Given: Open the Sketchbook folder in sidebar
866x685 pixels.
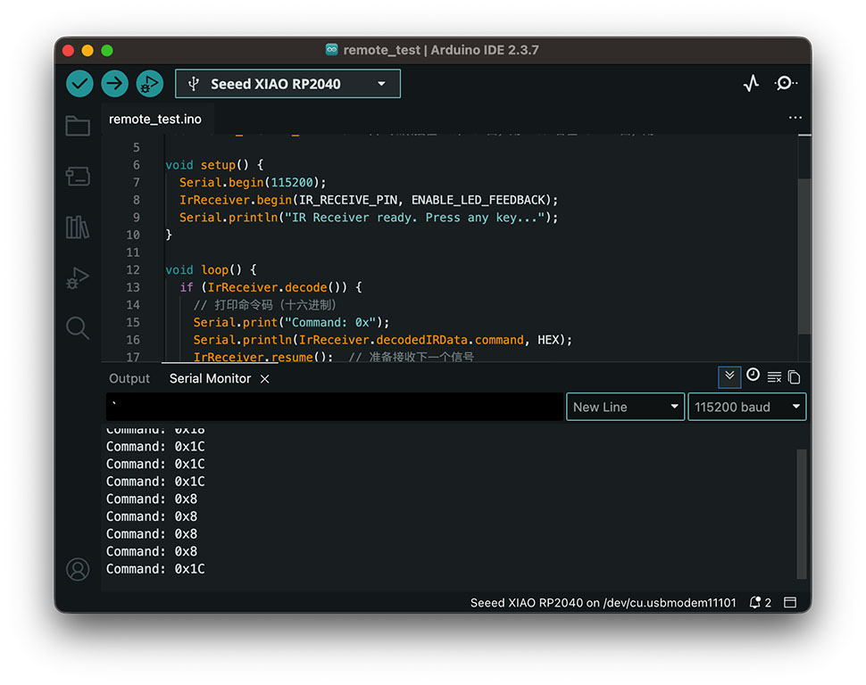Looking at the screenshot, I should (x=78, y=126).
